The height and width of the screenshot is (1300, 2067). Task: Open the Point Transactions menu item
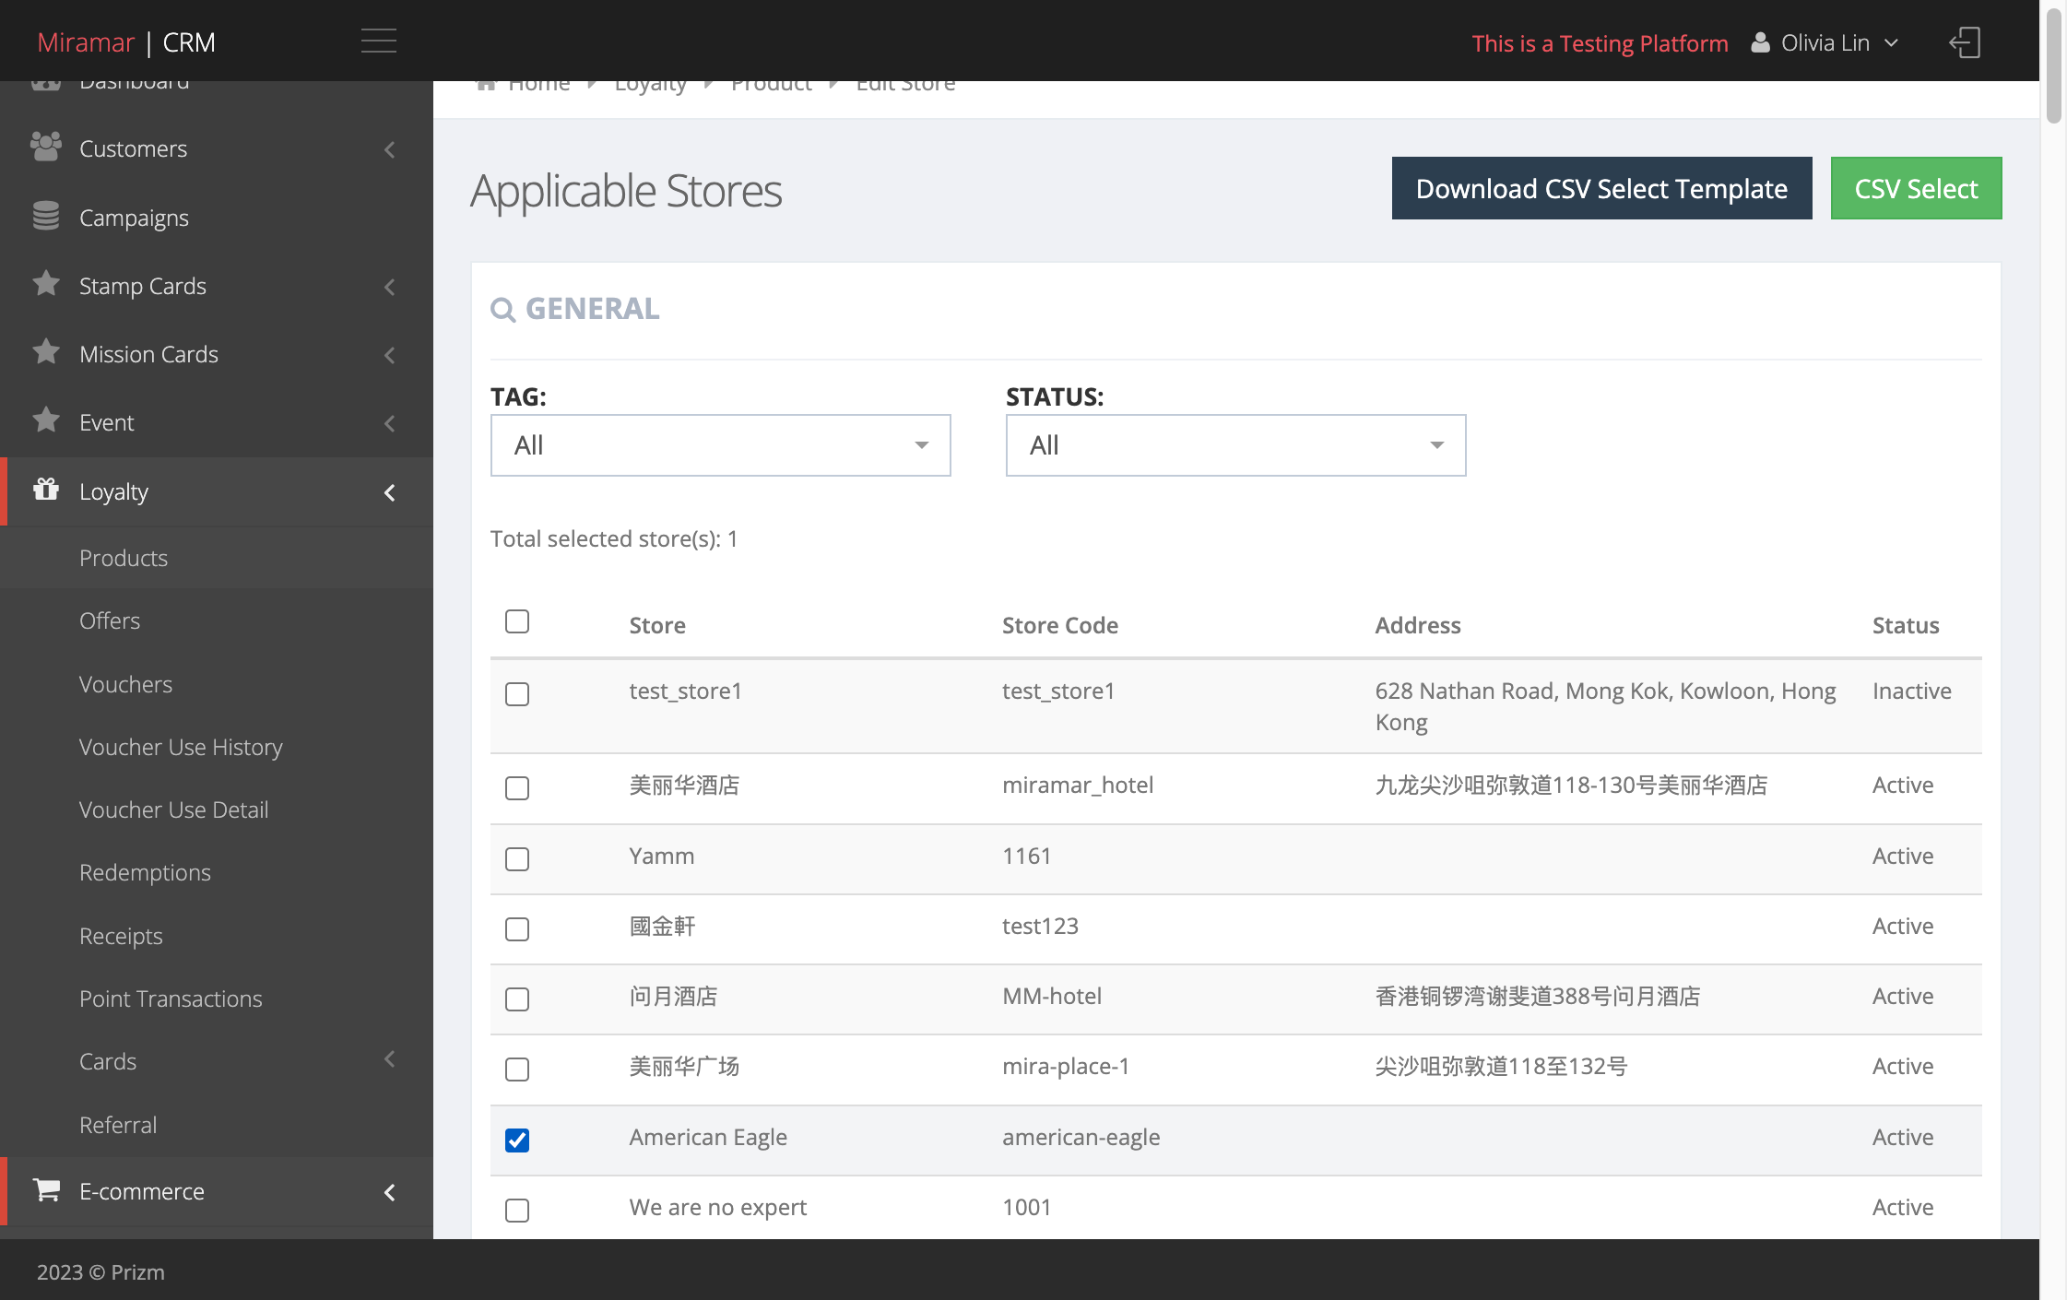click(171, 999)
